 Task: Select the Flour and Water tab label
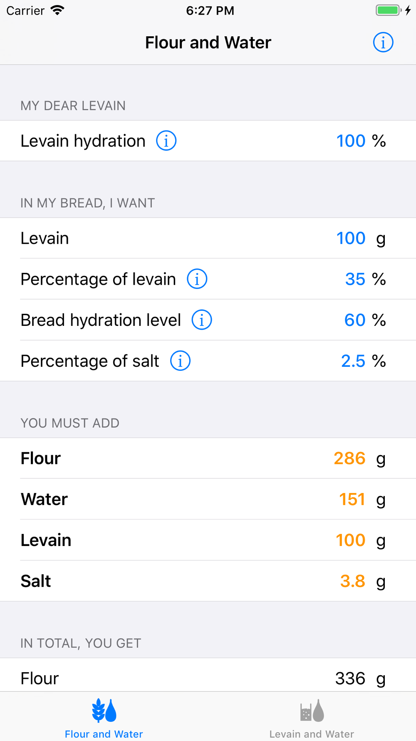tap(104, 734)
